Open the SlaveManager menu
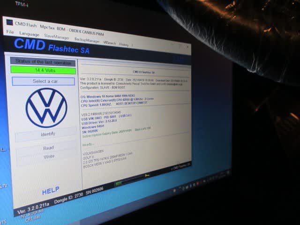Image resolution: width=300 pixels, height=225 pixels. click(57, 37)
